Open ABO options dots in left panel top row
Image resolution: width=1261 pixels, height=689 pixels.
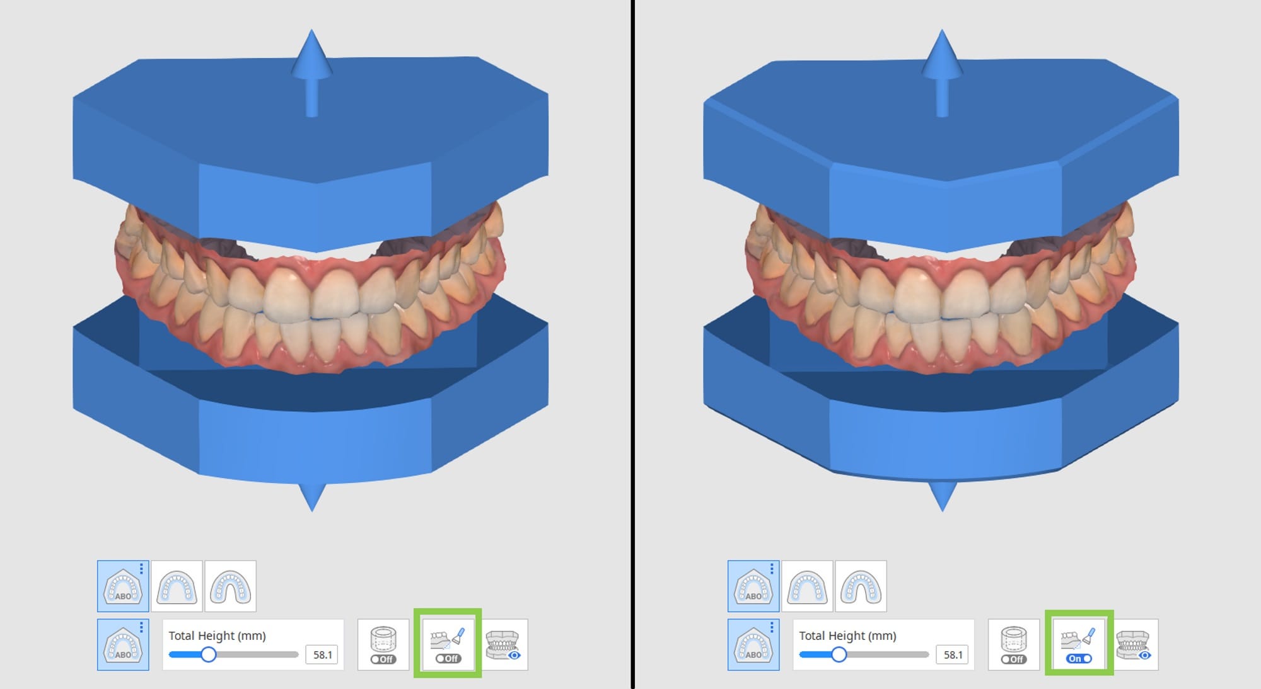(x=141, y=569)
